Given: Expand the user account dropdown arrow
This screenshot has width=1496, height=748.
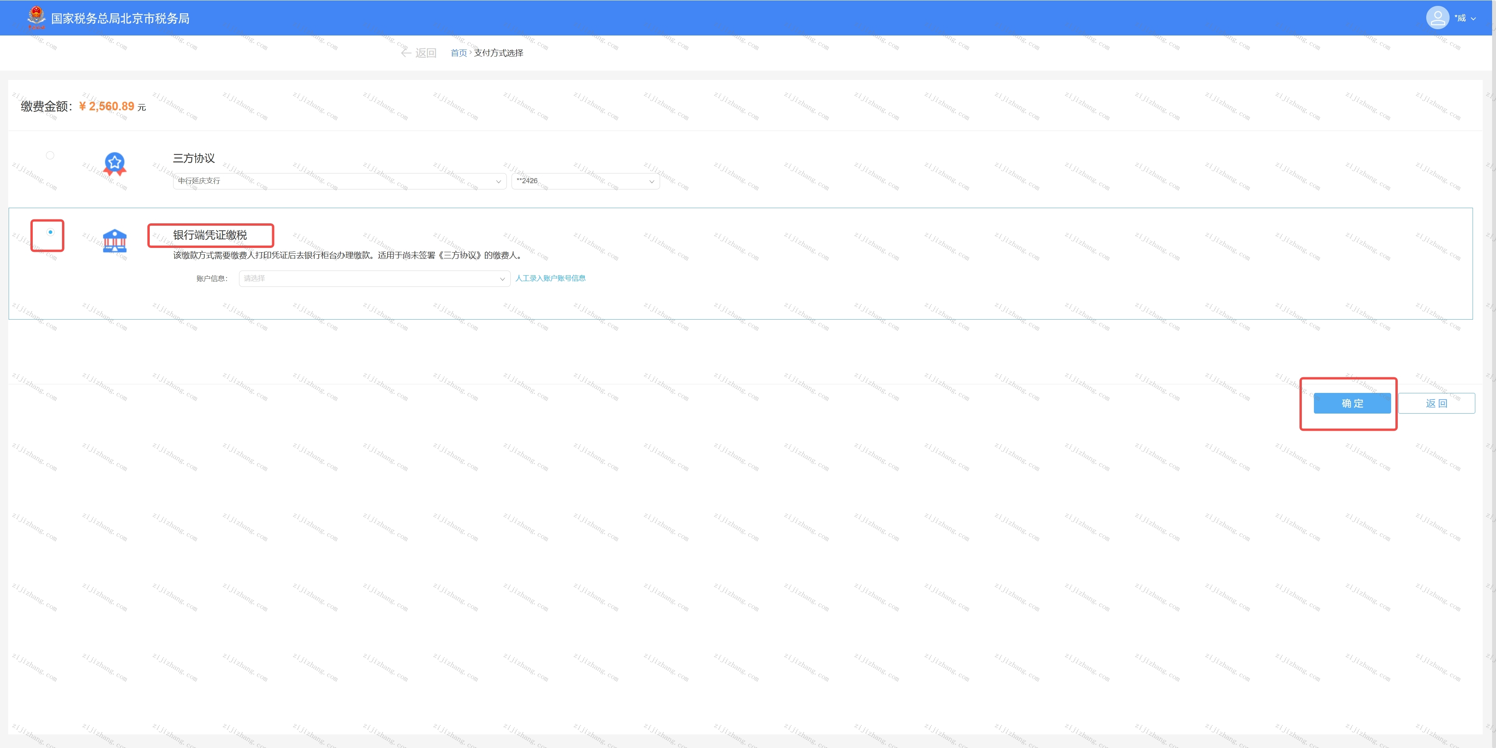Looking at the screenshot, I should (x=1473, y=19).
